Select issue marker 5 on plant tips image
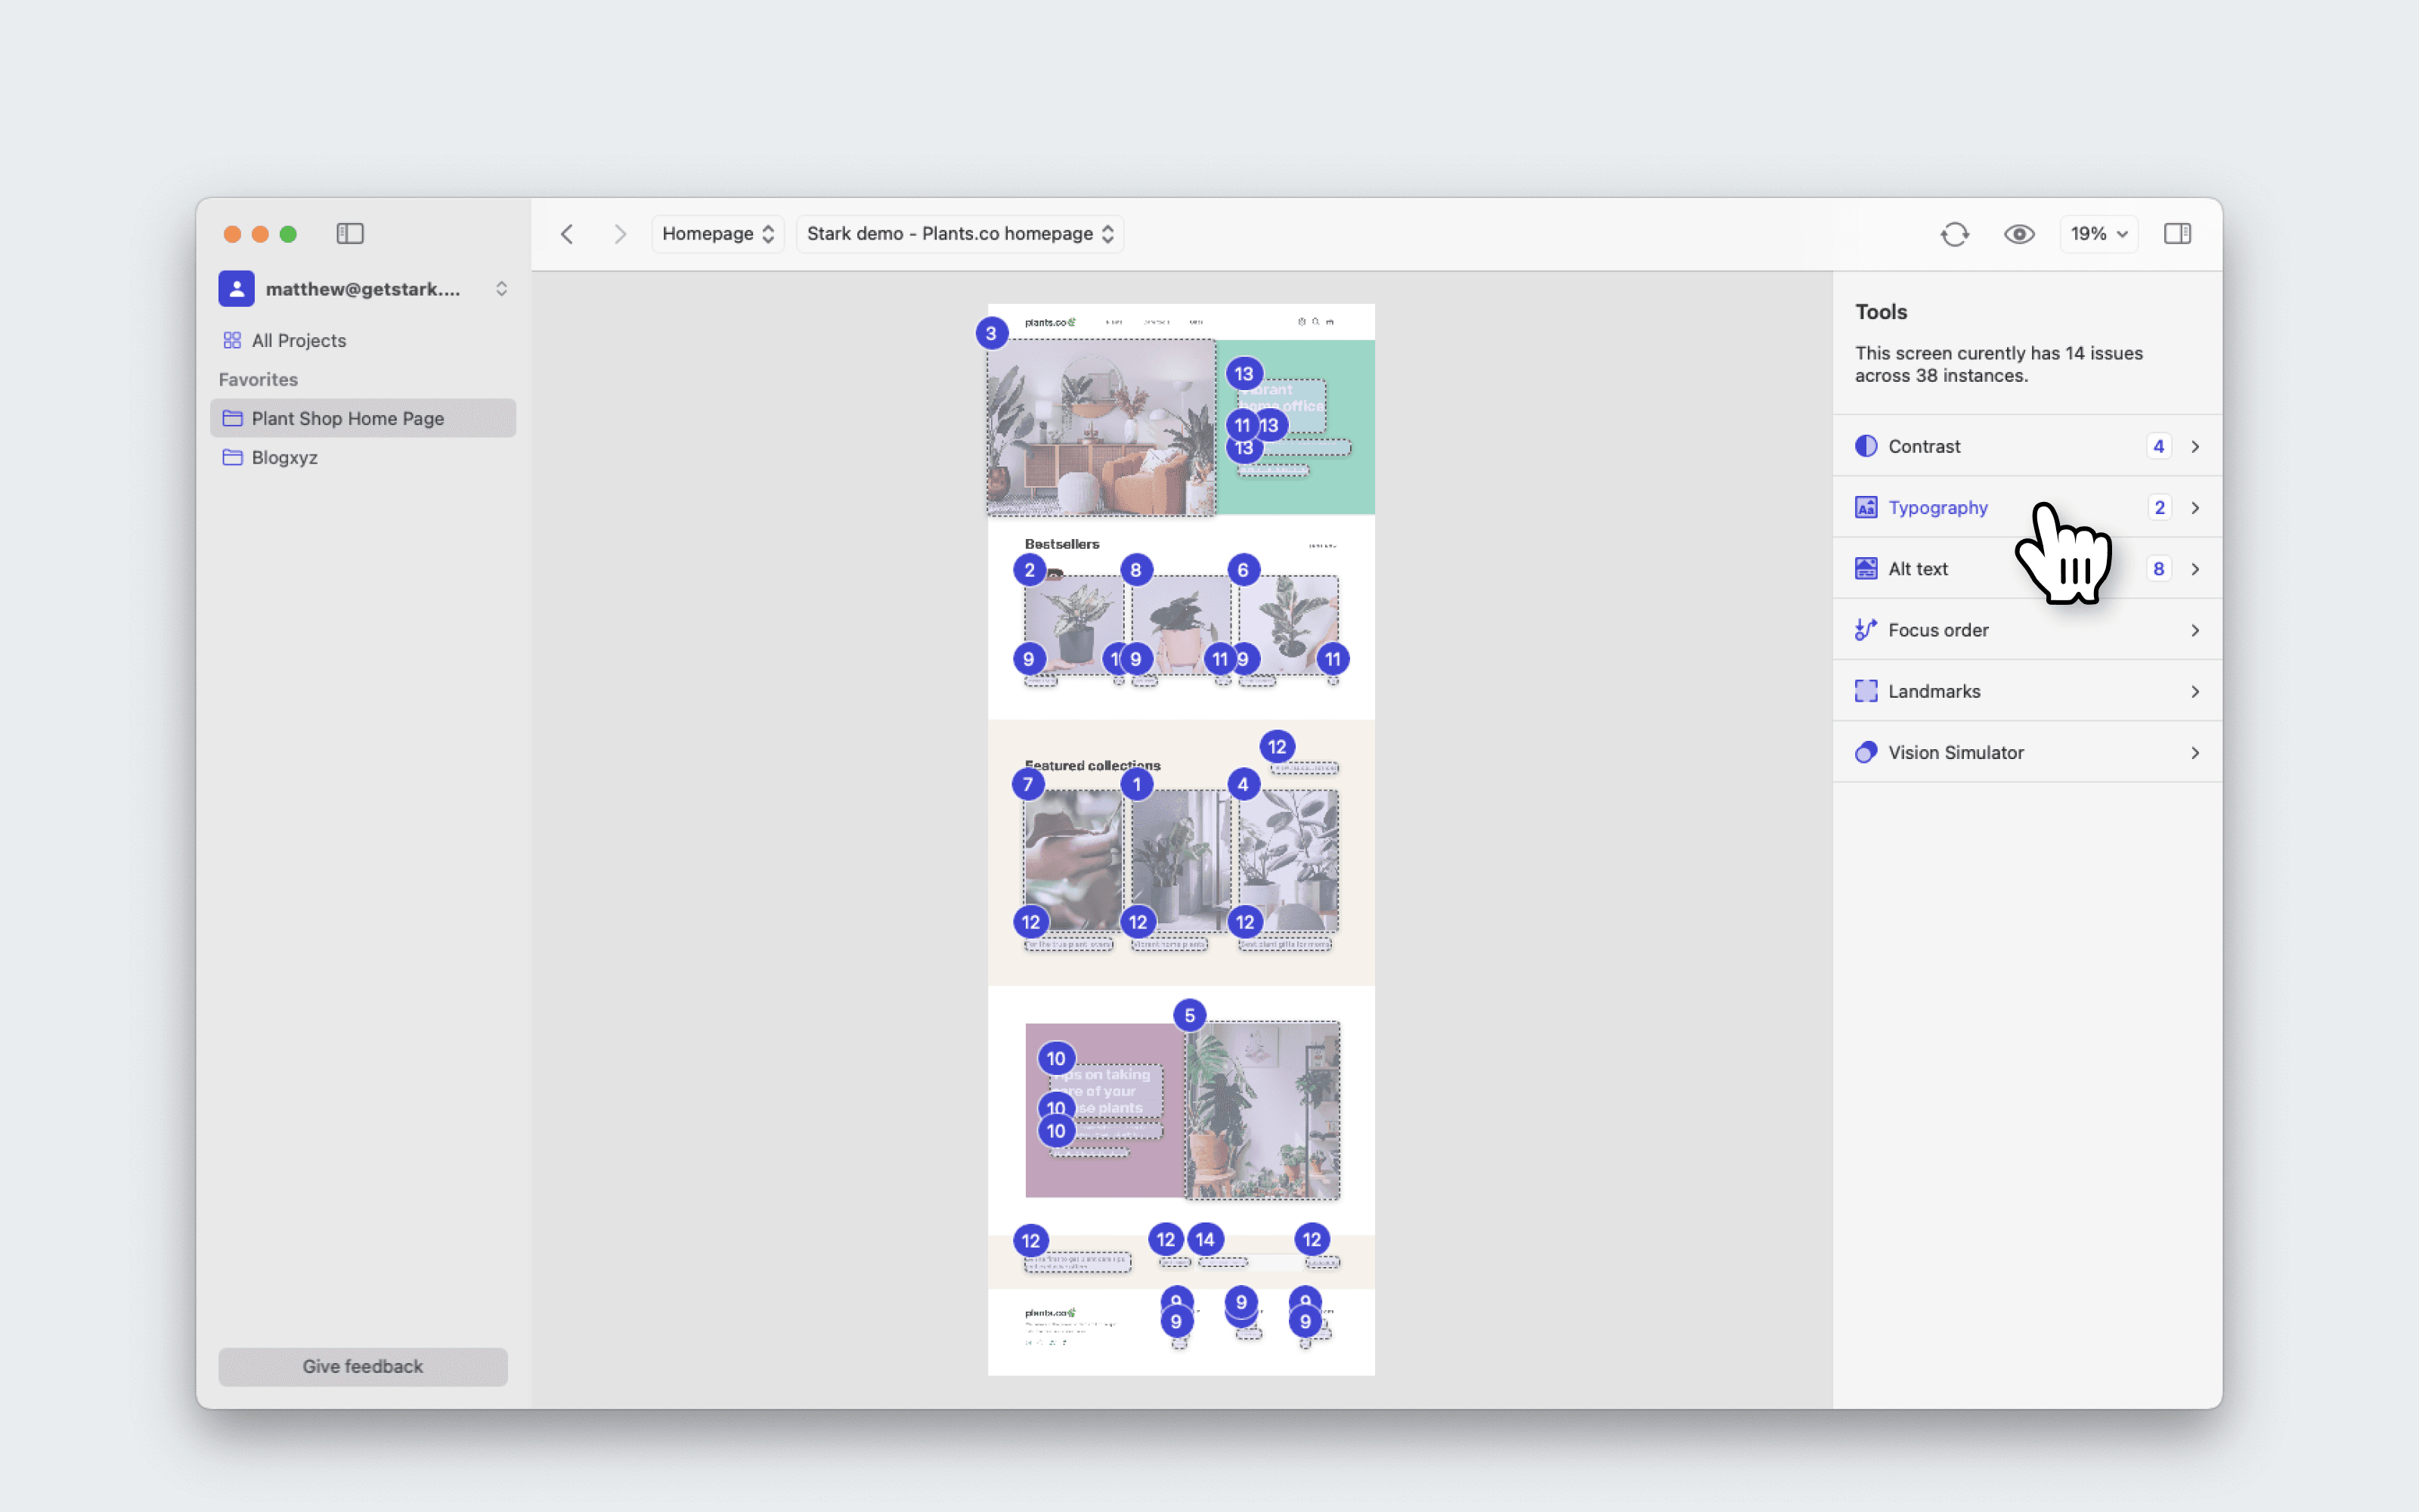2419x1512 pixels. [x=1190, y=1015]
